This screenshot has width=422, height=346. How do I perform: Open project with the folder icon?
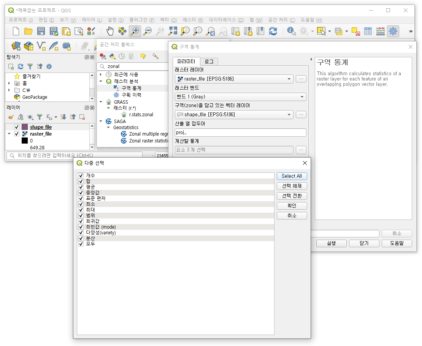point(28,31)
